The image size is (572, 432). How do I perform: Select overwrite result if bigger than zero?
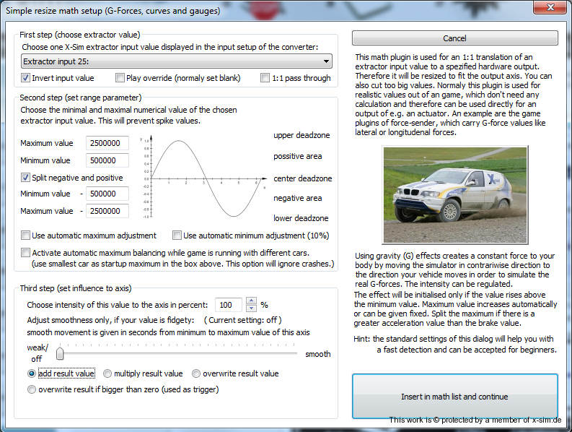[x=32, y=389]
